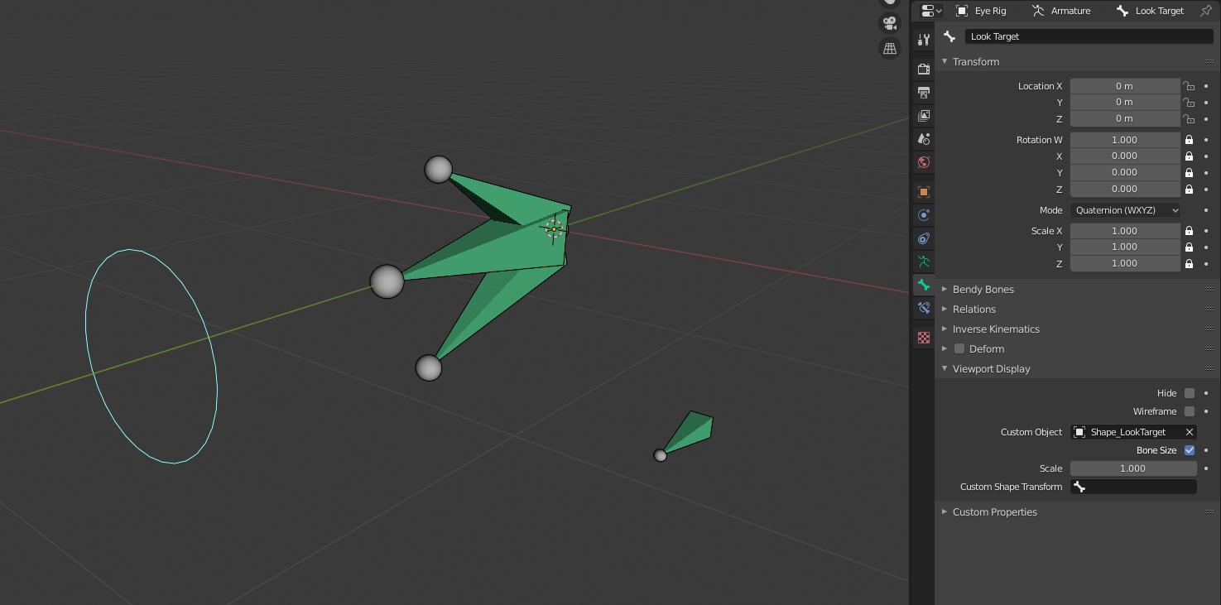Expand the Bendy Bones panel
This screenshot has height=605, width=1221.
coord(945,289)
